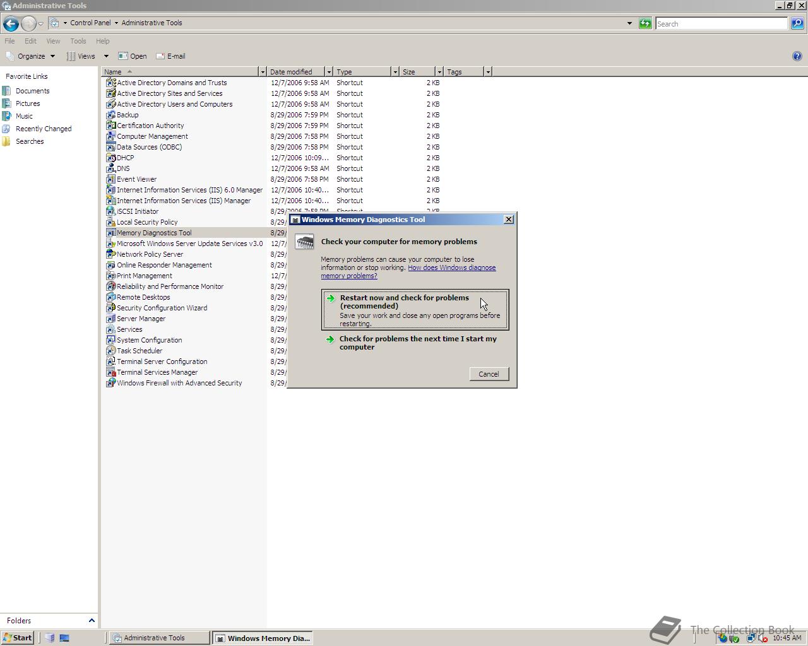
Task: Open Documents in Favorite Links
Action: coord(32,91)
